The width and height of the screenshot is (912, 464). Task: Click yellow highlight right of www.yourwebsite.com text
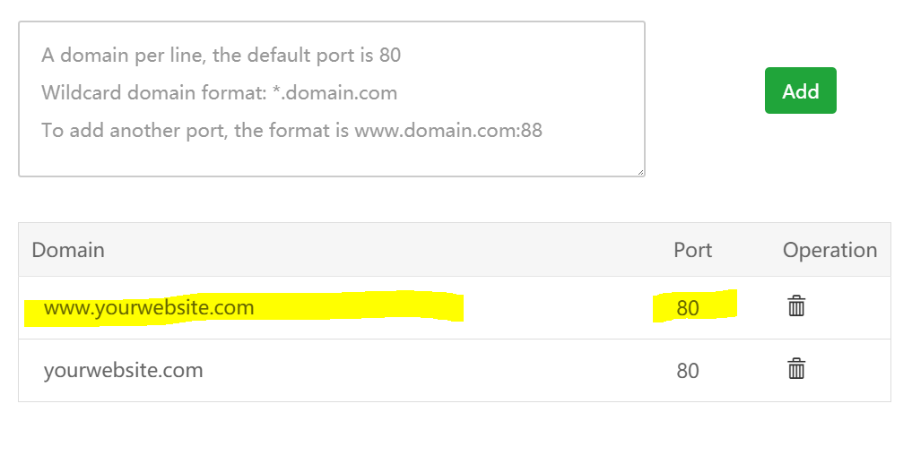(x=359, y=308)
